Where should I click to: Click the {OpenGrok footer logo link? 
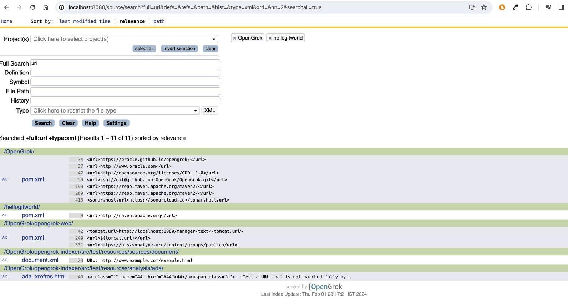pyautogui.click(x=325, y=287)
